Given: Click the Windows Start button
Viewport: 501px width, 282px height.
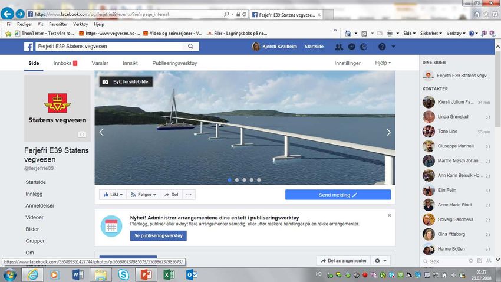Looking at the screenshot, I should pos(10,275).
